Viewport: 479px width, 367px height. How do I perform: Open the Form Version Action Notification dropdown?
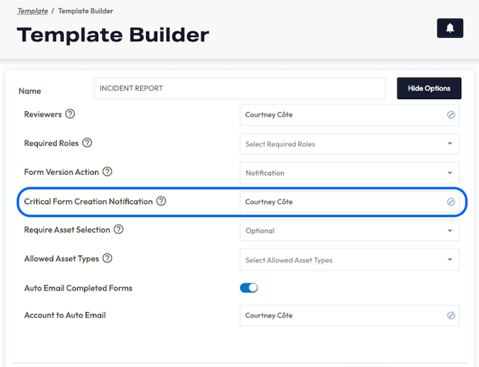coord(350,173)
